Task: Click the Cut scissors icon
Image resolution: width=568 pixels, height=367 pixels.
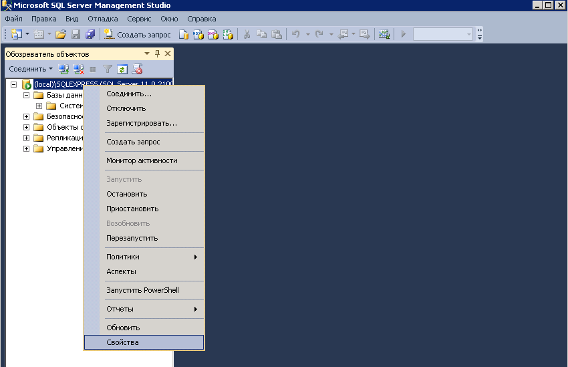Action: [247, 34]
